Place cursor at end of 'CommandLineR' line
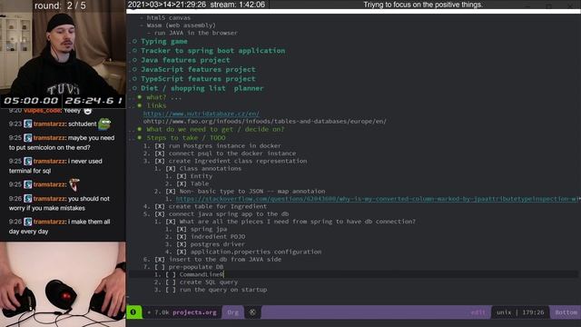This screenshot has height=327, width=581. point(224,274)
